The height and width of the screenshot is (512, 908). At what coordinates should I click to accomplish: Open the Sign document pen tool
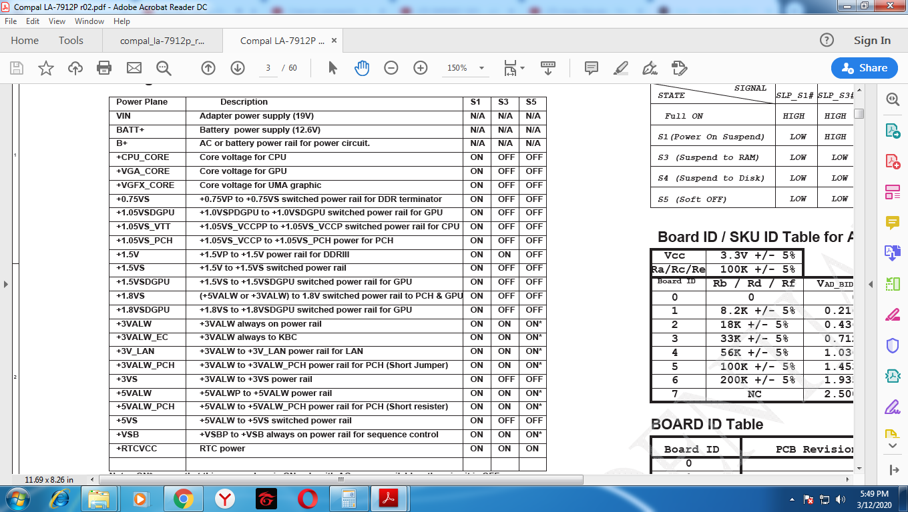(650, 68)
